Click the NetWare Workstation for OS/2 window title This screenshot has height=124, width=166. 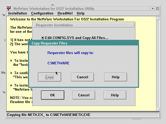pyautogui.click(x=54, y=9)
